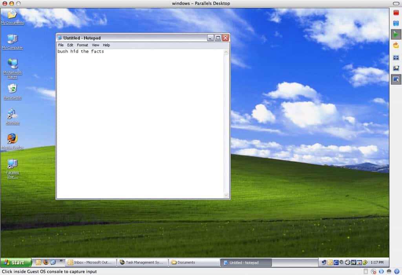
Task: Click the green Start virtual machine button
Action: point(396,34)
